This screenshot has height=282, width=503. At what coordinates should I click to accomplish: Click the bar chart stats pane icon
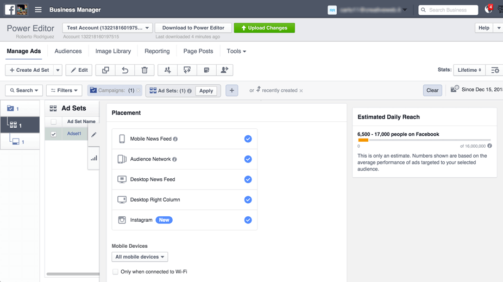[93, 158]
